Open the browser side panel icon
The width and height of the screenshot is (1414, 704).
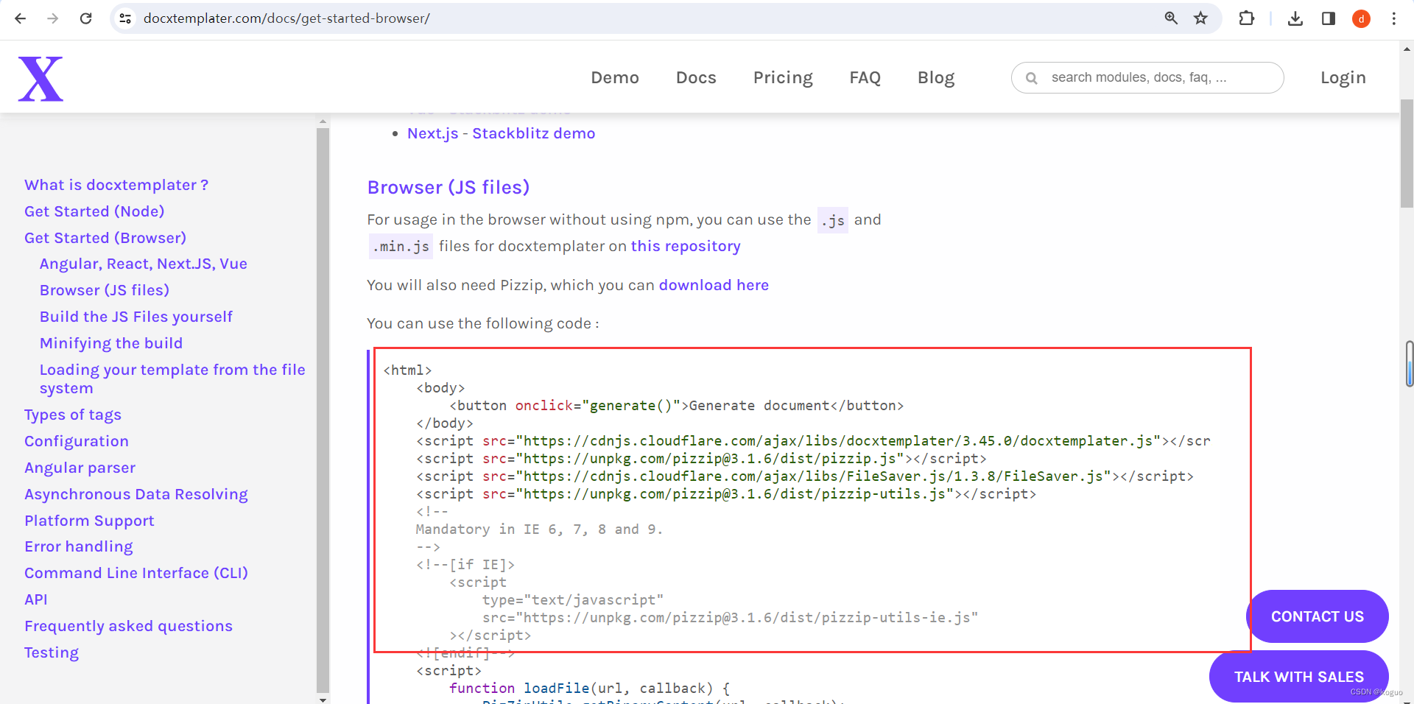(1329, 18)
